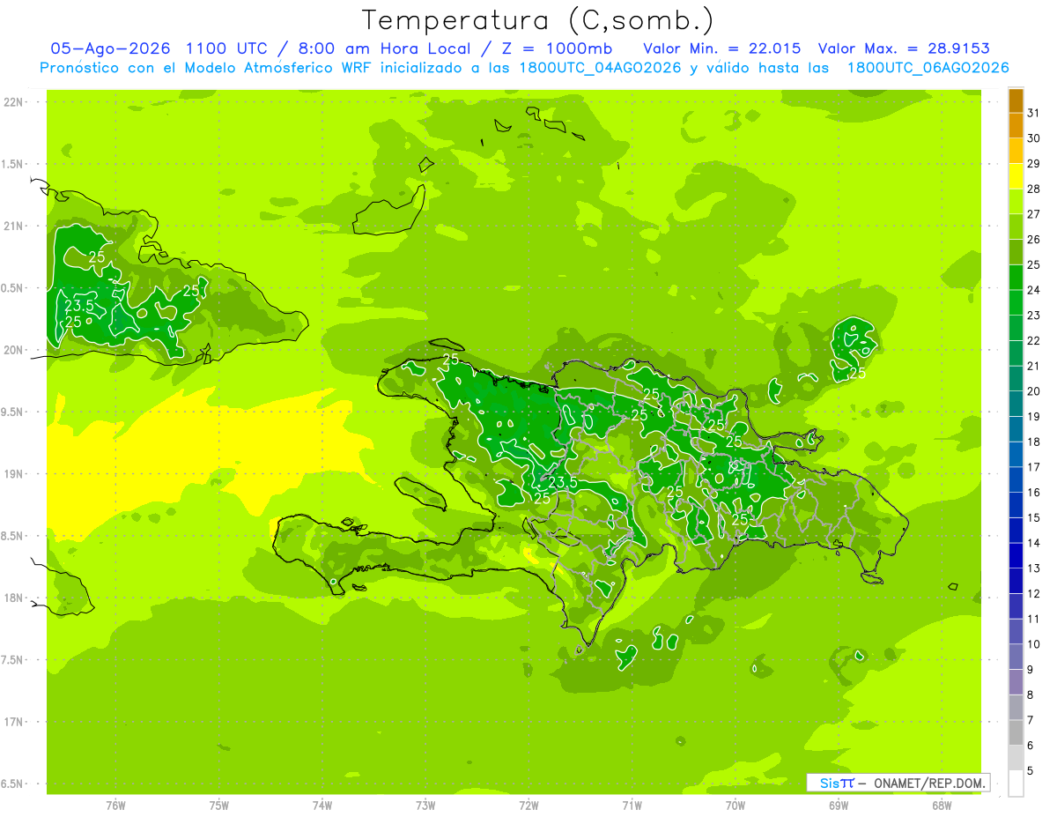Click the green legend swatch between 24 and 25
1057x817 pixels.
tap(1016, 278)
